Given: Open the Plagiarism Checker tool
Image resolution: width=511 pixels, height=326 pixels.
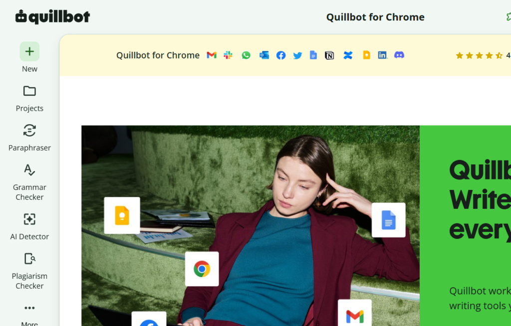Looking at the screenshot, I should pyautogui.click(x=29, y=271).
